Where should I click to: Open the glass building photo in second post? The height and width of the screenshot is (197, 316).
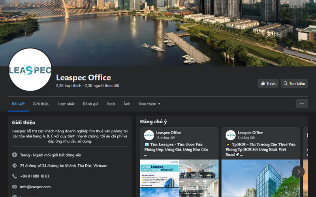pos(261,178)
